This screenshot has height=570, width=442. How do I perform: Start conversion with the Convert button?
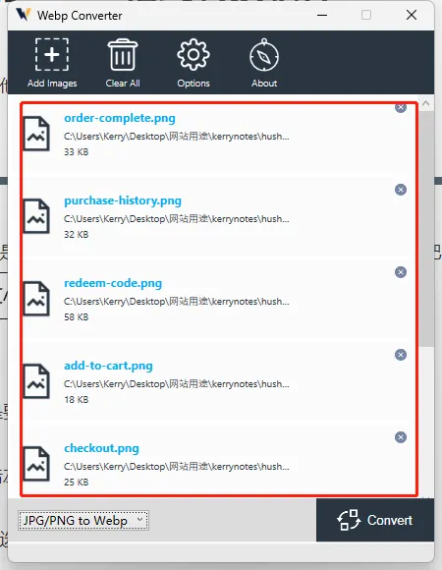click(x=375, y=520)
